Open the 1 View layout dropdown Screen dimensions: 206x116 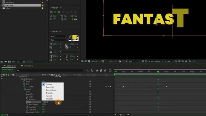click(169, 62)
